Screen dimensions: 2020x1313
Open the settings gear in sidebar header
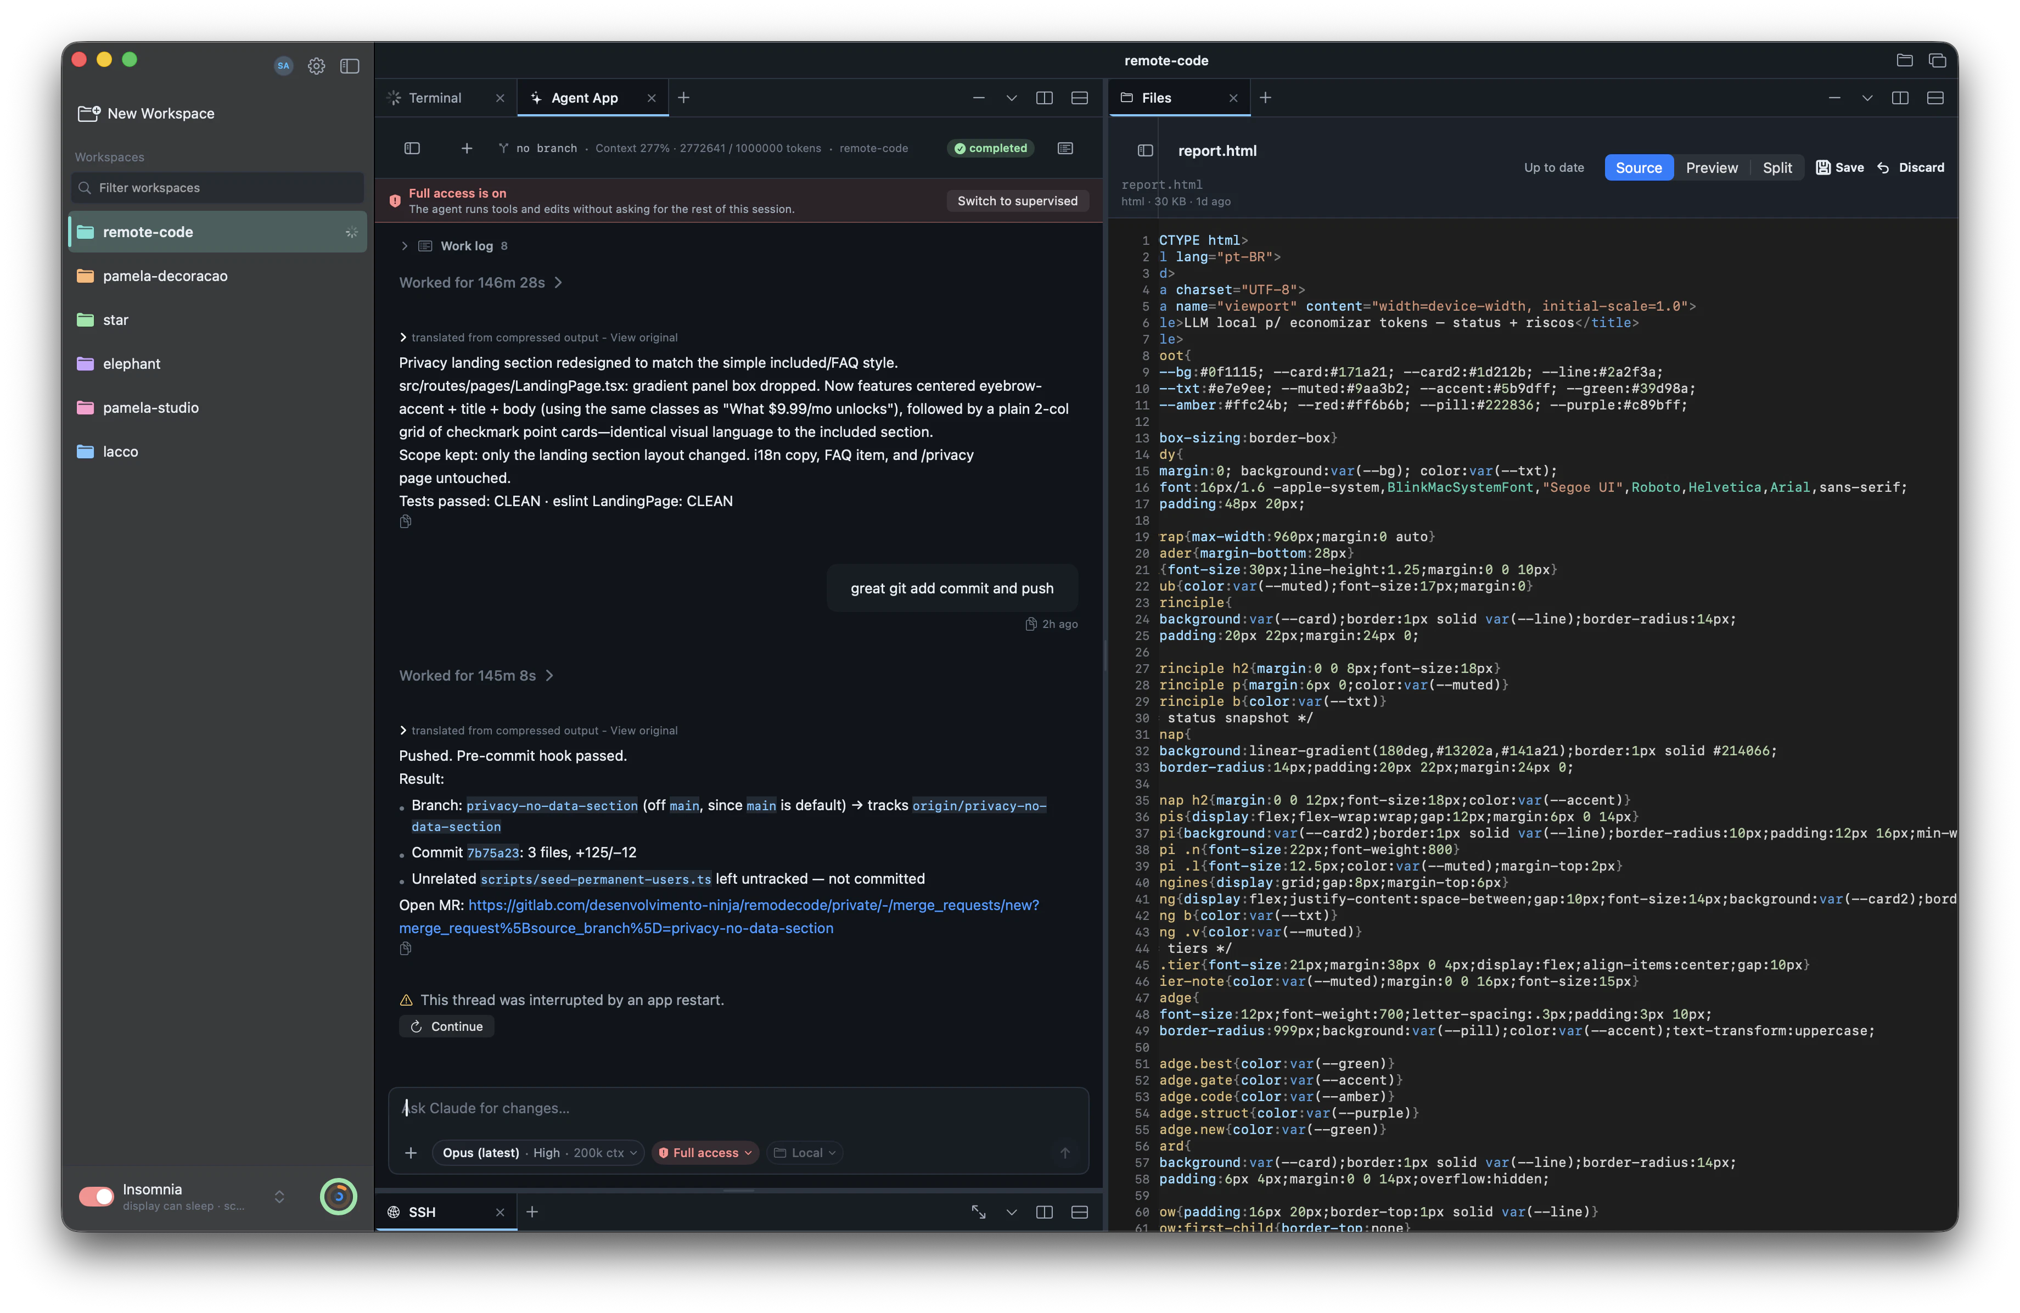point(317,65)
